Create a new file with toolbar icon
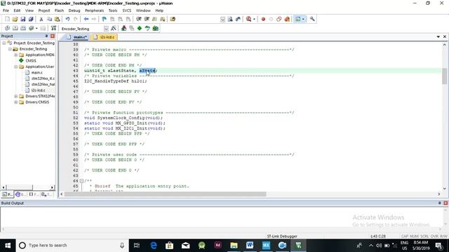449x252 pixels. [x=7, y=19]
